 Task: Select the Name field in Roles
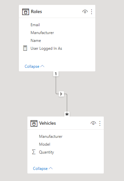click(36, 41)
